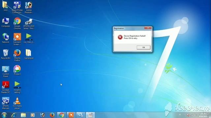
Task: Select the Picasa 3 shortcut
Action: tap(17, 70)
